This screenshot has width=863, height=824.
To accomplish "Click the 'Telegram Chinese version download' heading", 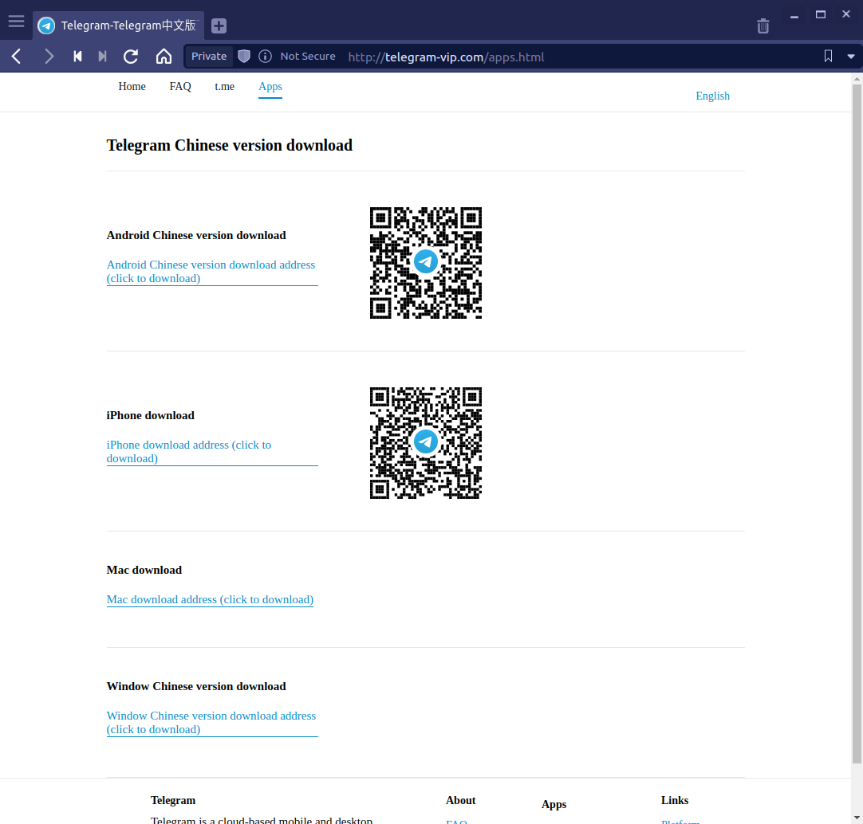I will [x=230, y=145].
